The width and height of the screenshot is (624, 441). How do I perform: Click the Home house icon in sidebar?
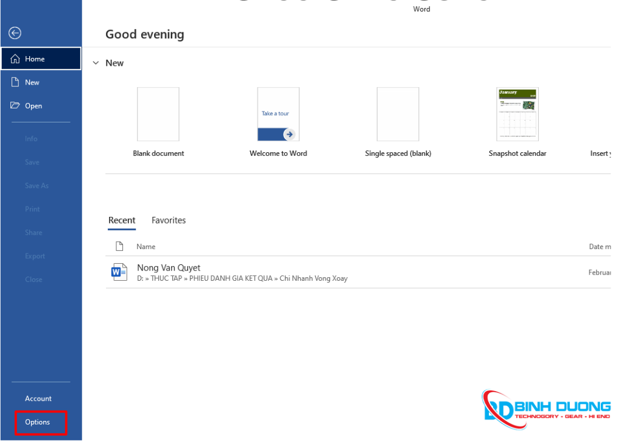[x=15, y=59]
